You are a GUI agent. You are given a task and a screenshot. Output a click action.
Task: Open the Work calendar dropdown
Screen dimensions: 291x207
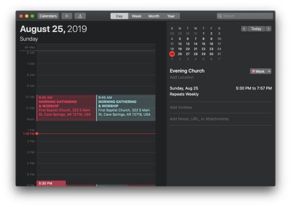(x=260, y=71)
